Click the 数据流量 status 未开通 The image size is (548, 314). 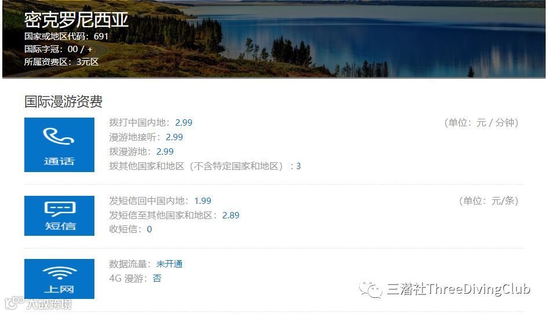coord(169,264)
